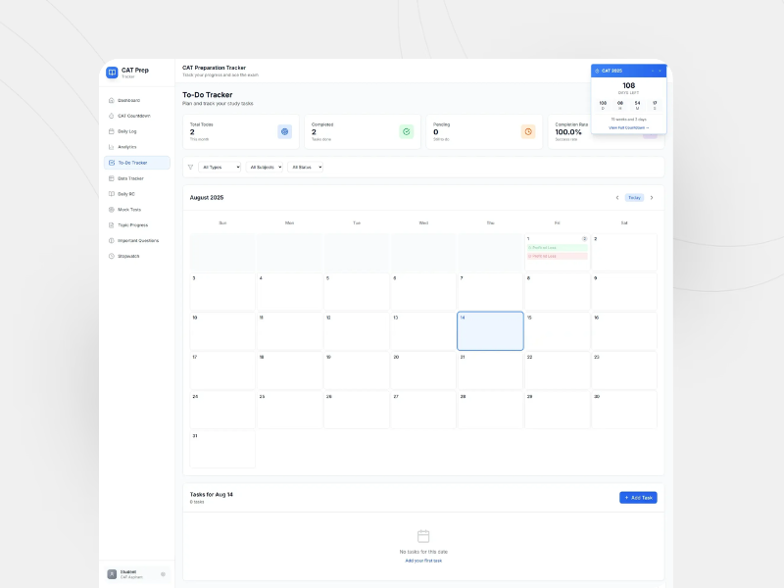Open the Dashboard sidebar icon

(112, 100)
